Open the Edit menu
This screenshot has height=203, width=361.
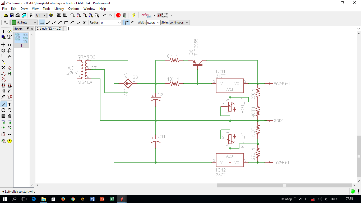click(14, 9)
